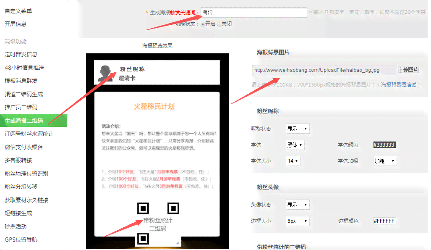Viewport: 431px width, 250px height.
Task: Open the 字体 dropdown showing 黑体
Action: point(295,145)
